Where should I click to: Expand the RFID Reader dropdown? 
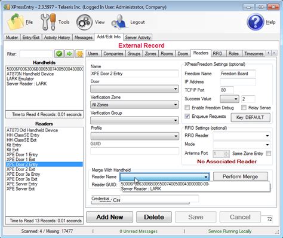[x=242, y=136]
